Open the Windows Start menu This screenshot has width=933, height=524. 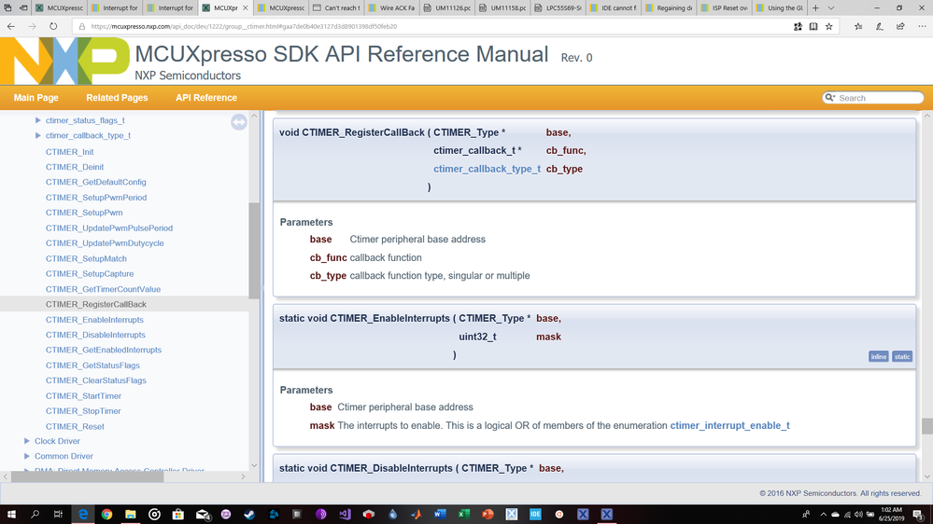[10, 514]
